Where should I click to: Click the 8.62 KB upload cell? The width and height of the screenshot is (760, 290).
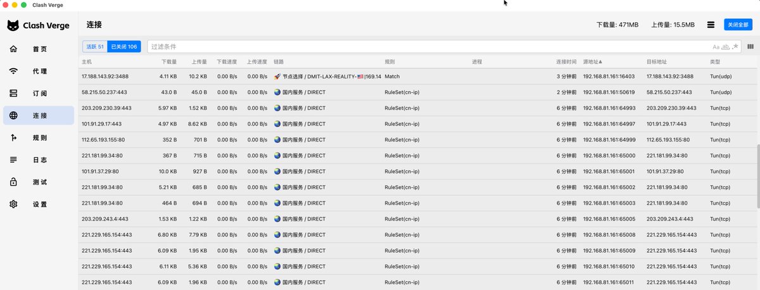click(197, 124)
